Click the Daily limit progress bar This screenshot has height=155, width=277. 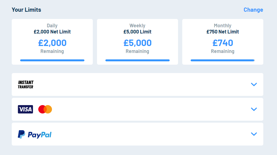click(52, 60)
